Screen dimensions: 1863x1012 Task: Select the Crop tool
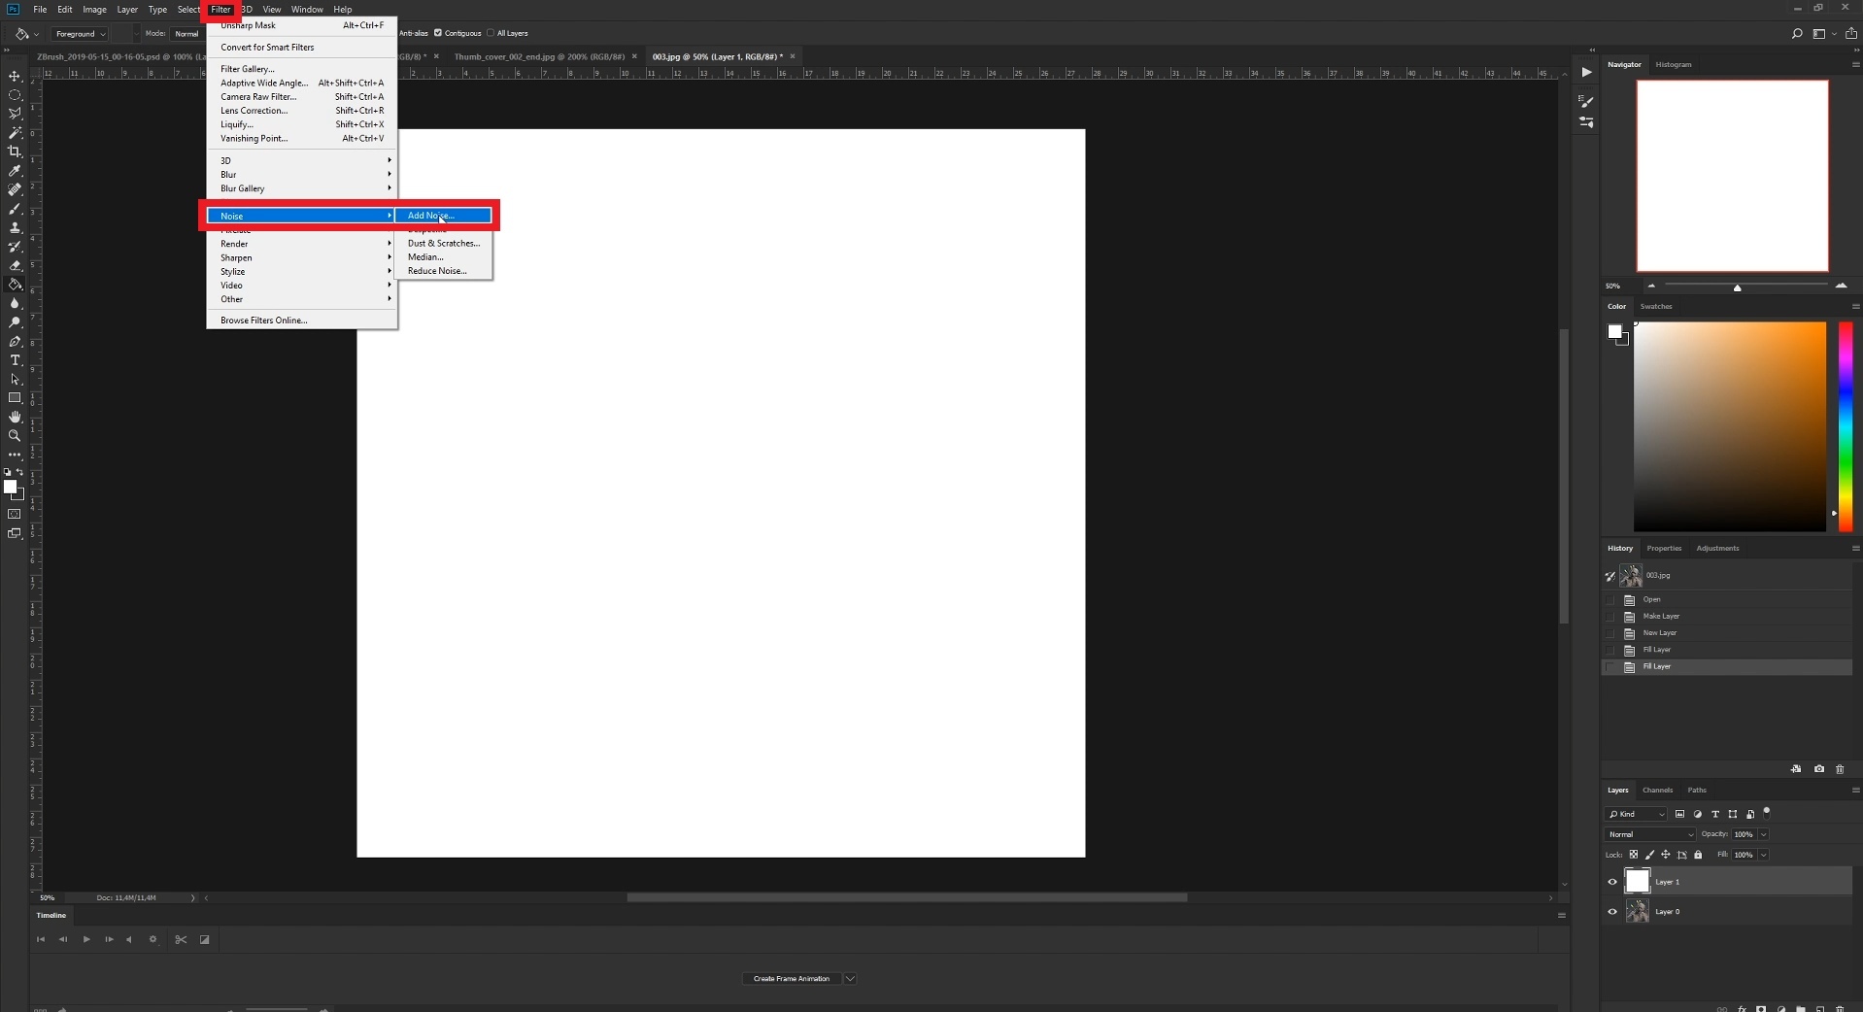coord(15,152)
